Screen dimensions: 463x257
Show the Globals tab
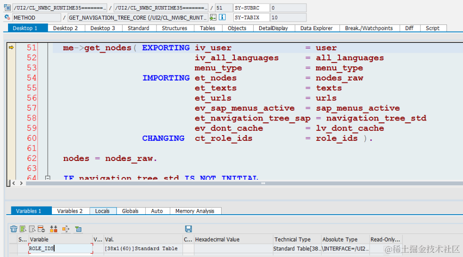click(x=130, y=211)
